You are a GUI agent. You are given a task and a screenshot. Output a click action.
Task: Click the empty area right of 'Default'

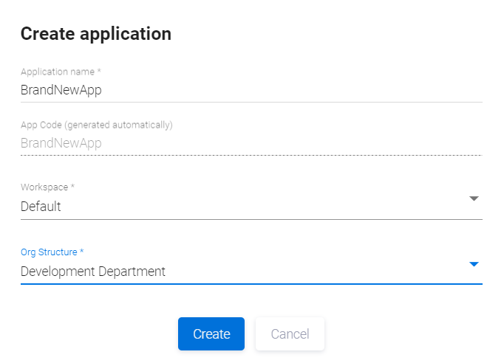coord(259,207)
